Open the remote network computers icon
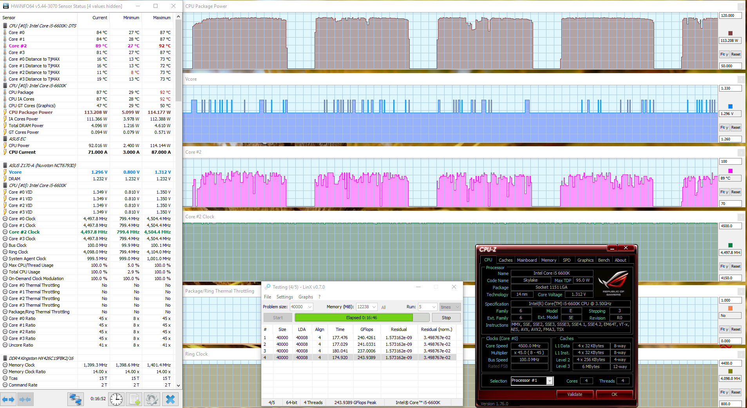The height and width of the screenshot is (408, 747). coord(75,399)
